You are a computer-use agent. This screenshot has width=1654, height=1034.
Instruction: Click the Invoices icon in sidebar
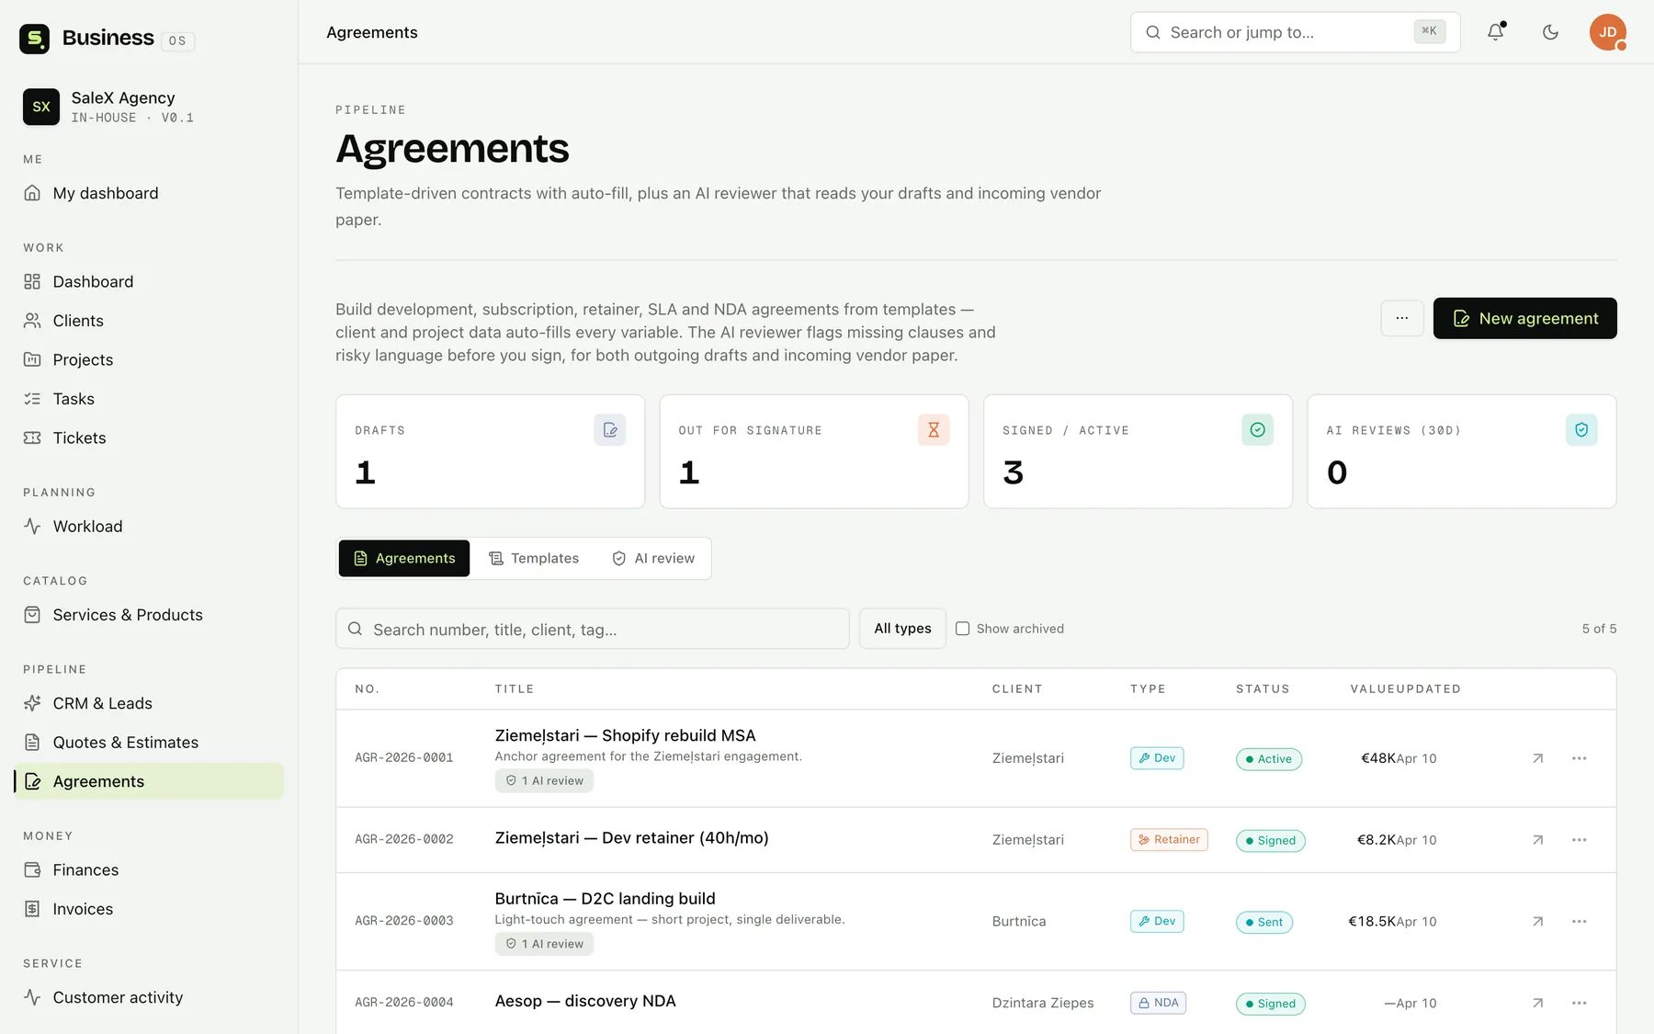[32, 909]
